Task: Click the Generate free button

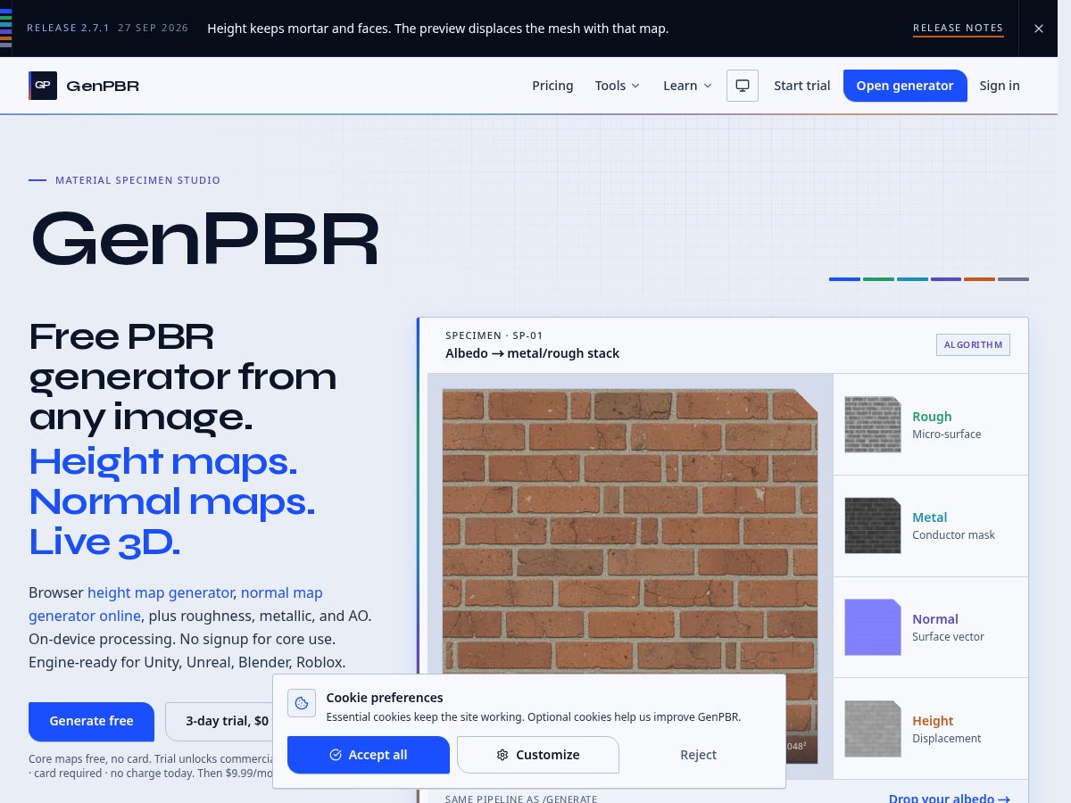Action: 91,722
